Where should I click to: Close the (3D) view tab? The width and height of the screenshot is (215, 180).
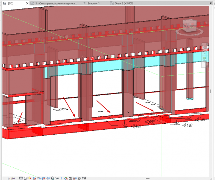click(x=27, y=3)
